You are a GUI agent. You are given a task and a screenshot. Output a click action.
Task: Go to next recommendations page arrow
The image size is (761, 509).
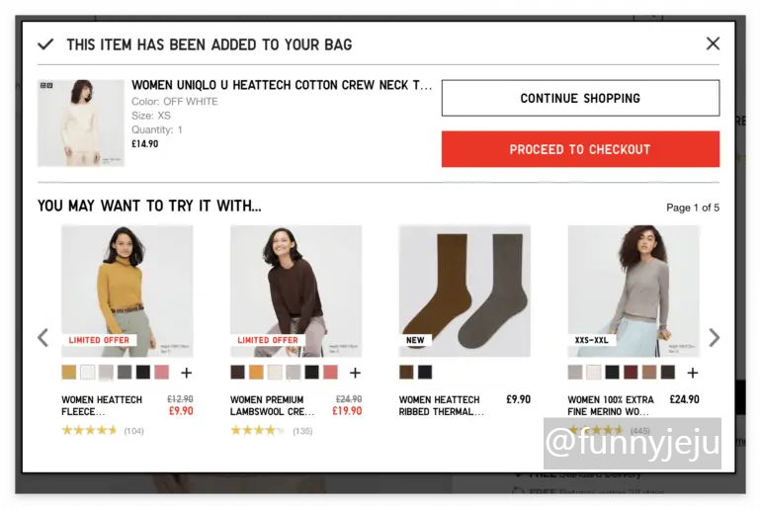pyautogui.click(x=714, y=338)
